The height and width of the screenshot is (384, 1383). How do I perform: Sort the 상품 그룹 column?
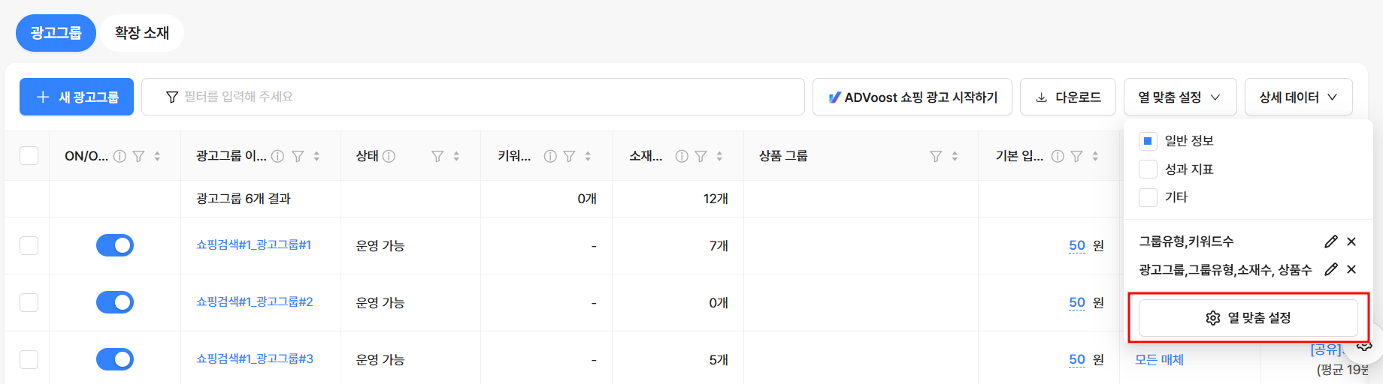click(955, 156)
